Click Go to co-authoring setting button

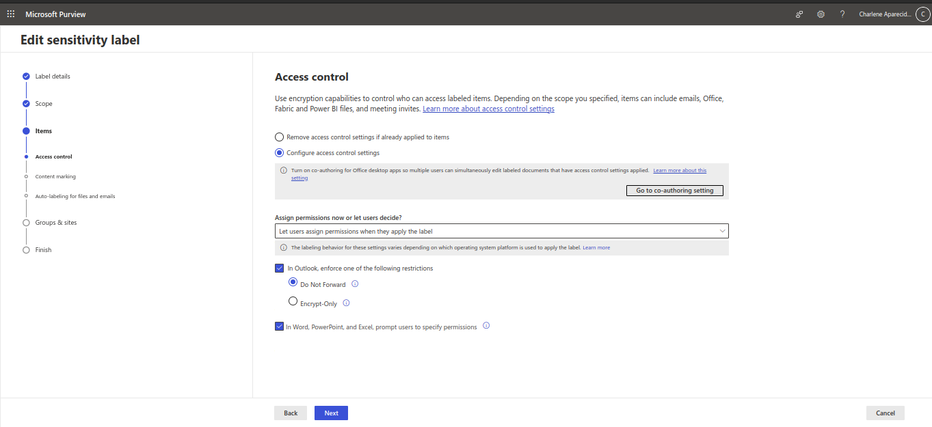pos(675,191)
